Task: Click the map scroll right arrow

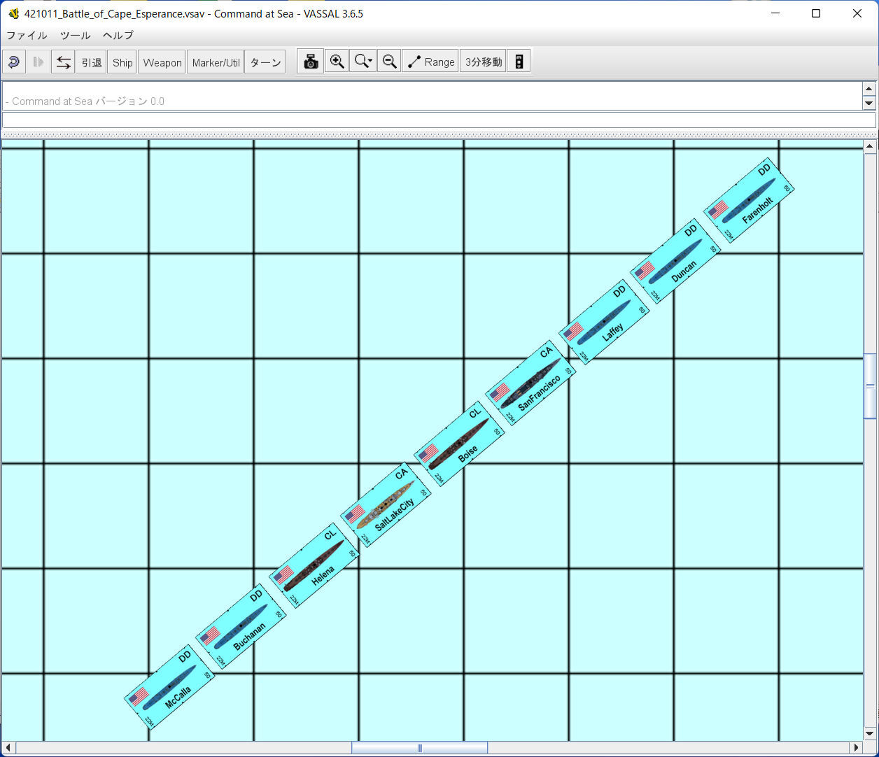Action: tap(856, 748)
